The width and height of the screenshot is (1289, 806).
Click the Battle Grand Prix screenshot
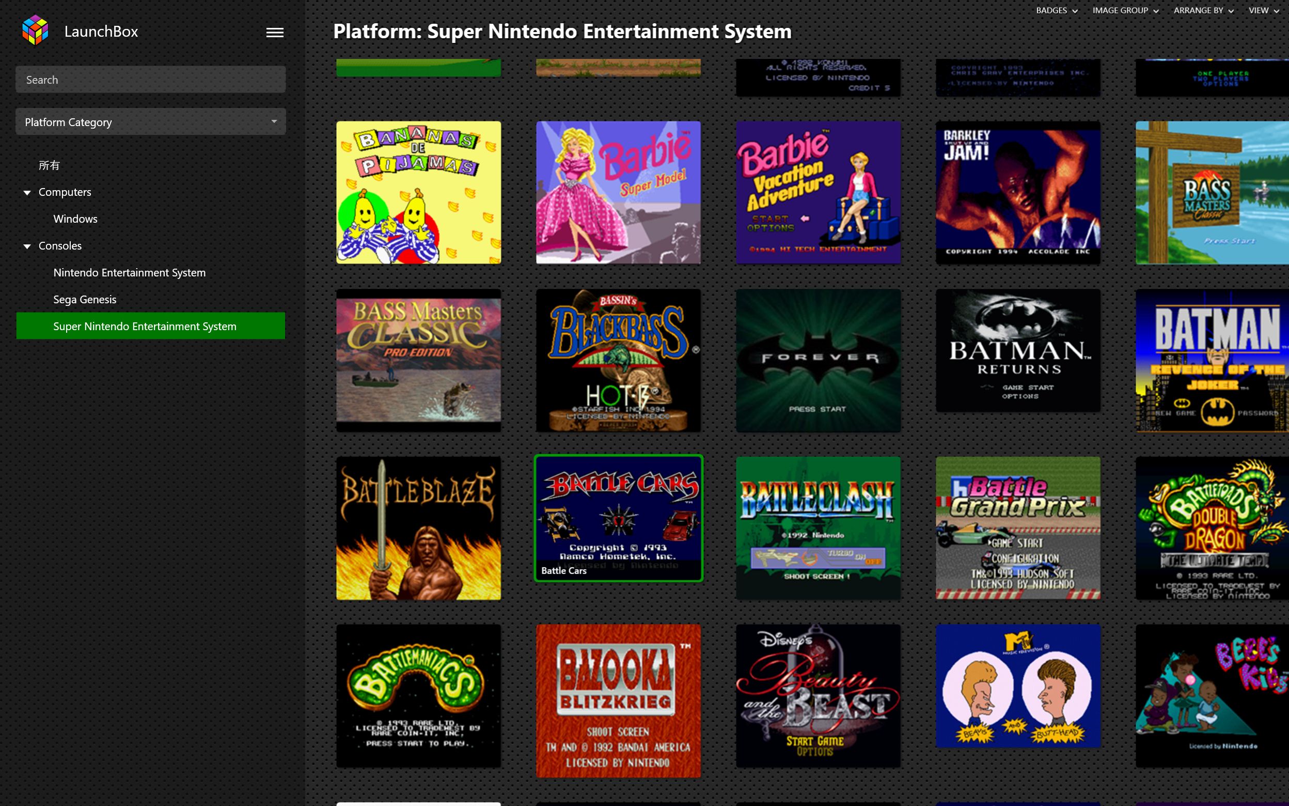pyautogui.click(x=1017, y=528)
